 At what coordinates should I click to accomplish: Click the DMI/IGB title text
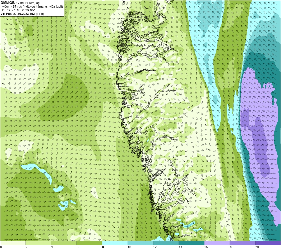[x=8, y=3]
